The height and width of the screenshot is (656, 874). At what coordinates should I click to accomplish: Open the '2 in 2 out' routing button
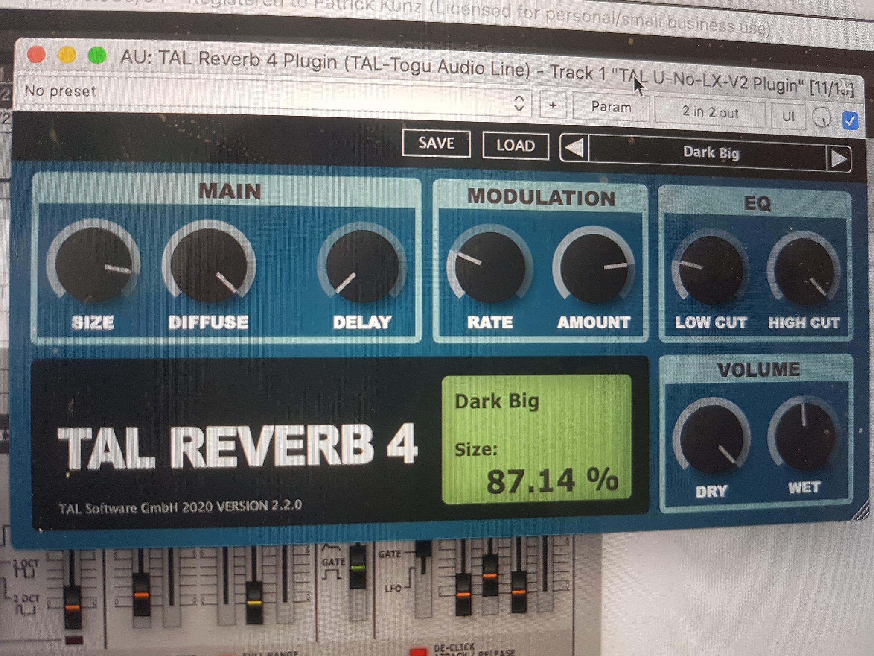[x=710, y=112]
